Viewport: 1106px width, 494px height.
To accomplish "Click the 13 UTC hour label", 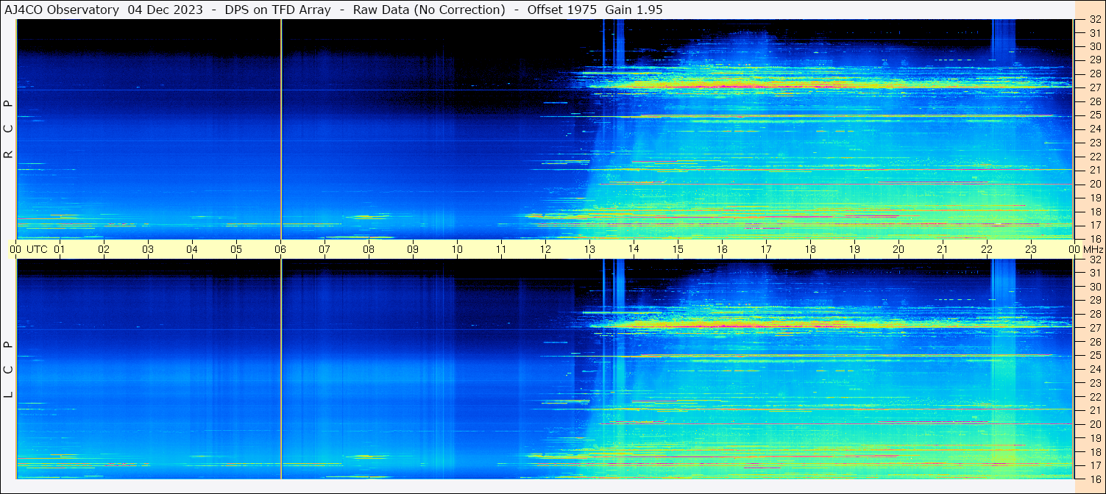I will (x=589, y=249).
